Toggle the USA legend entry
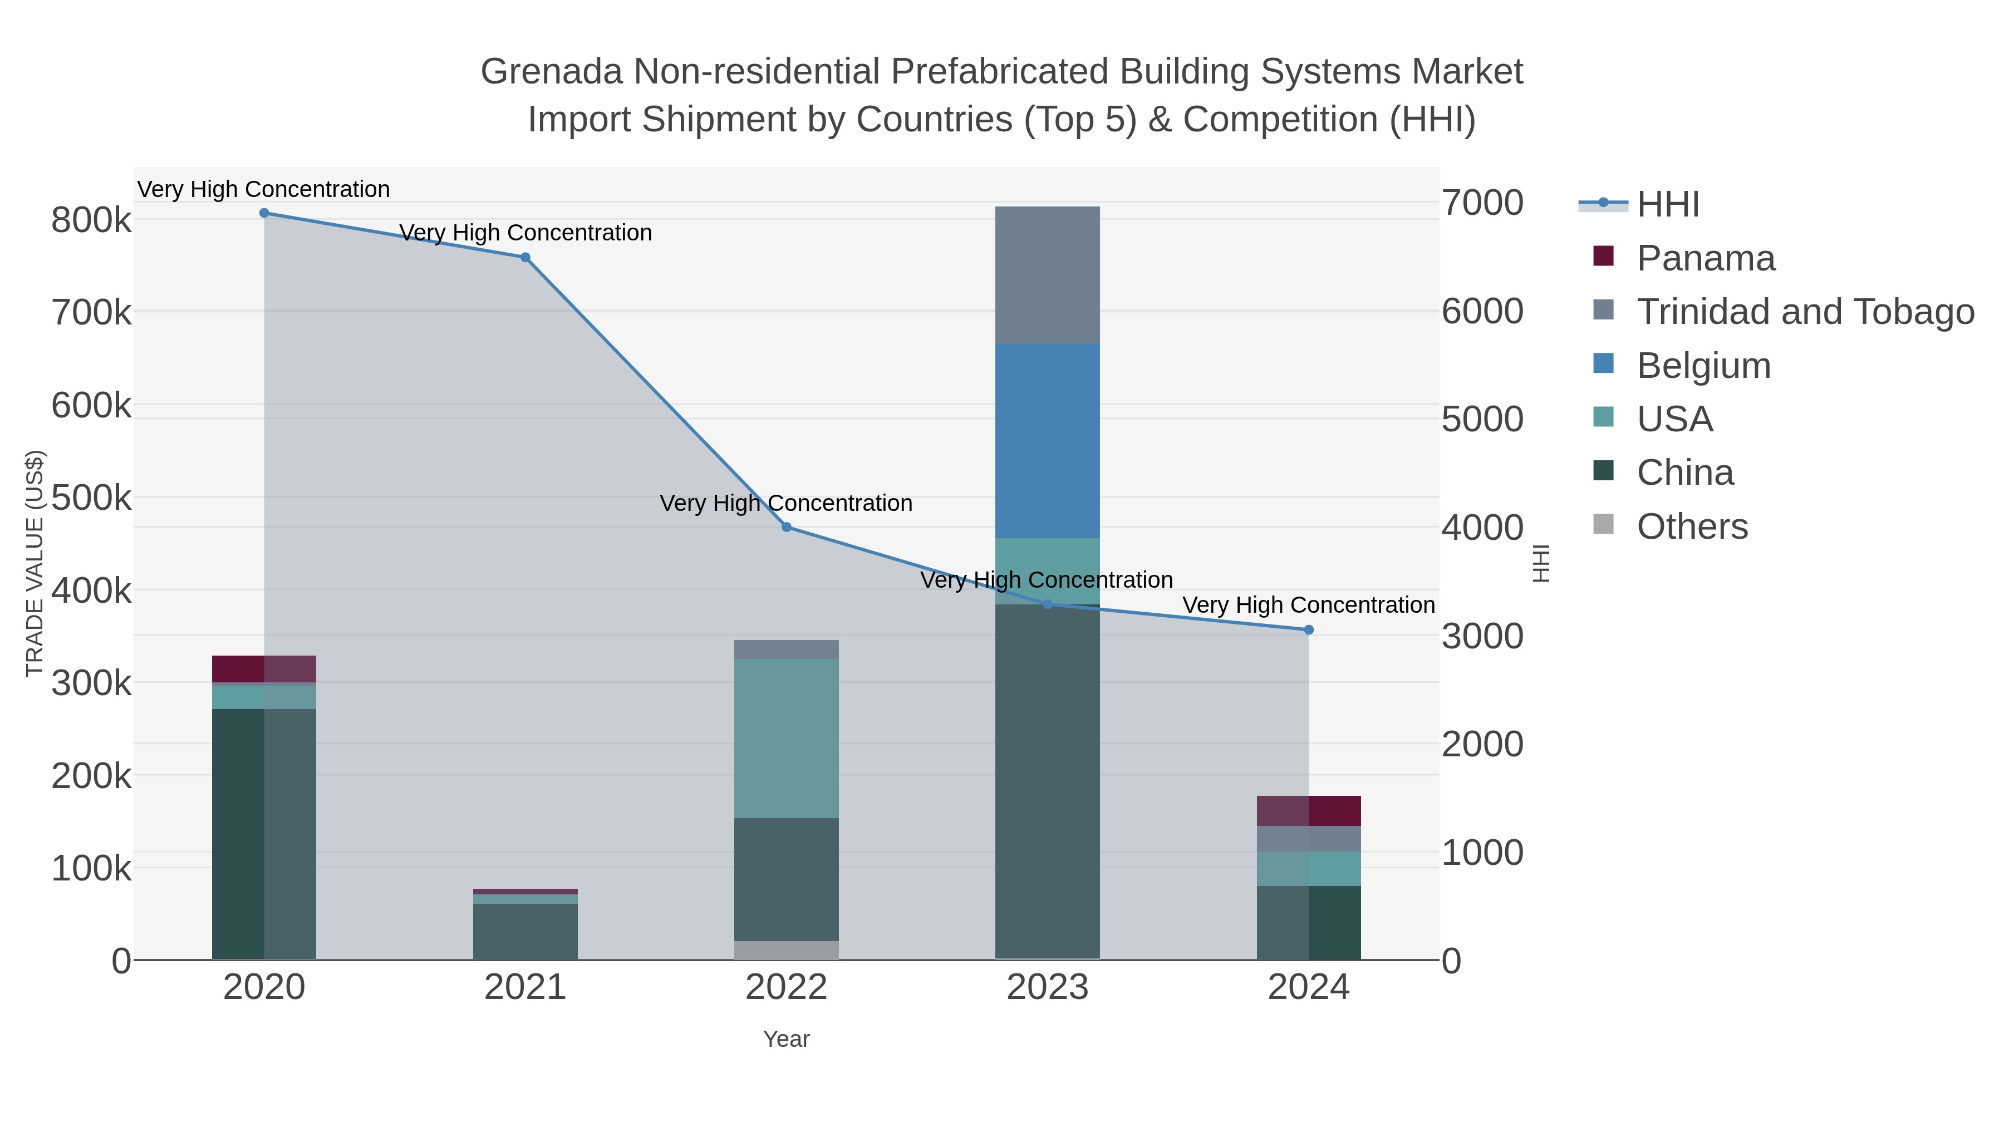Screen dimensions: 2004x1127 1652,419
